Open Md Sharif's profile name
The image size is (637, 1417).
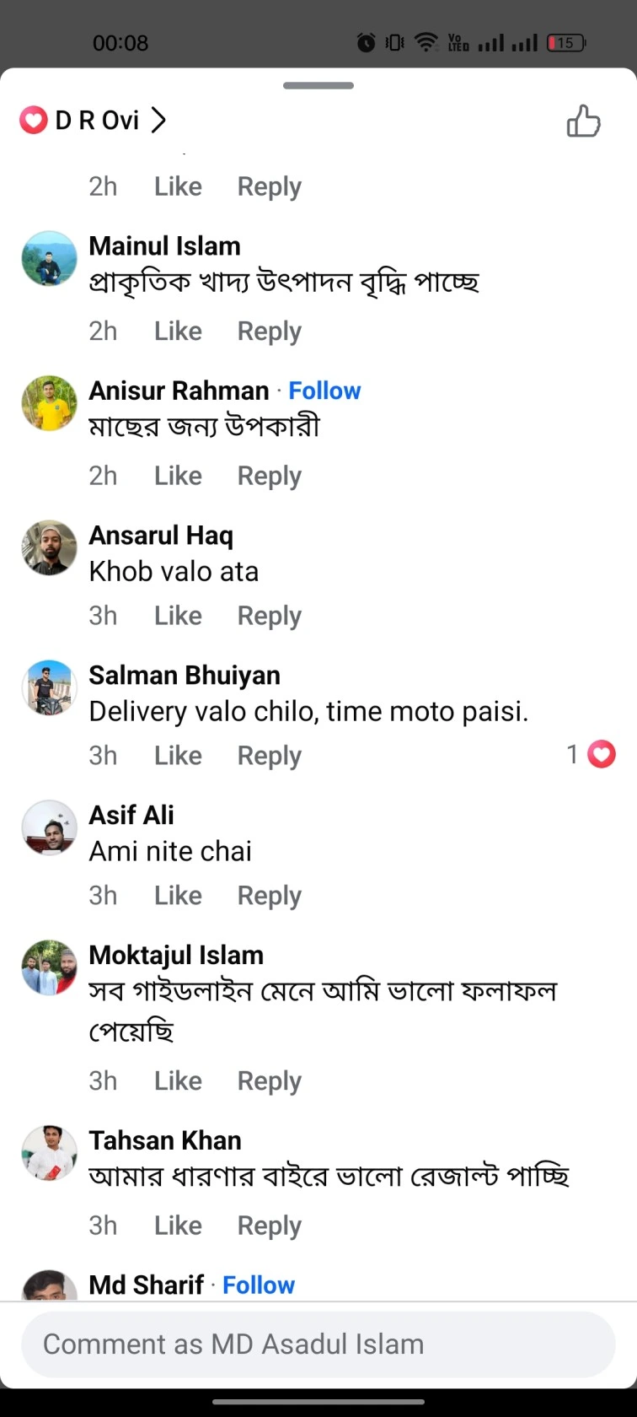145,1284
